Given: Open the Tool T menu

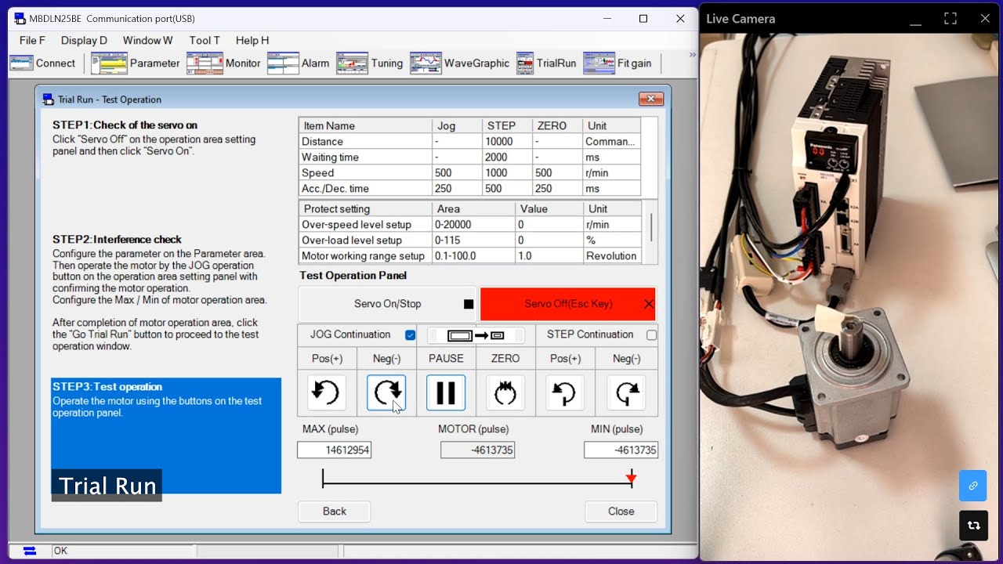Looking at the screenshot, I should tap(205, 40).
